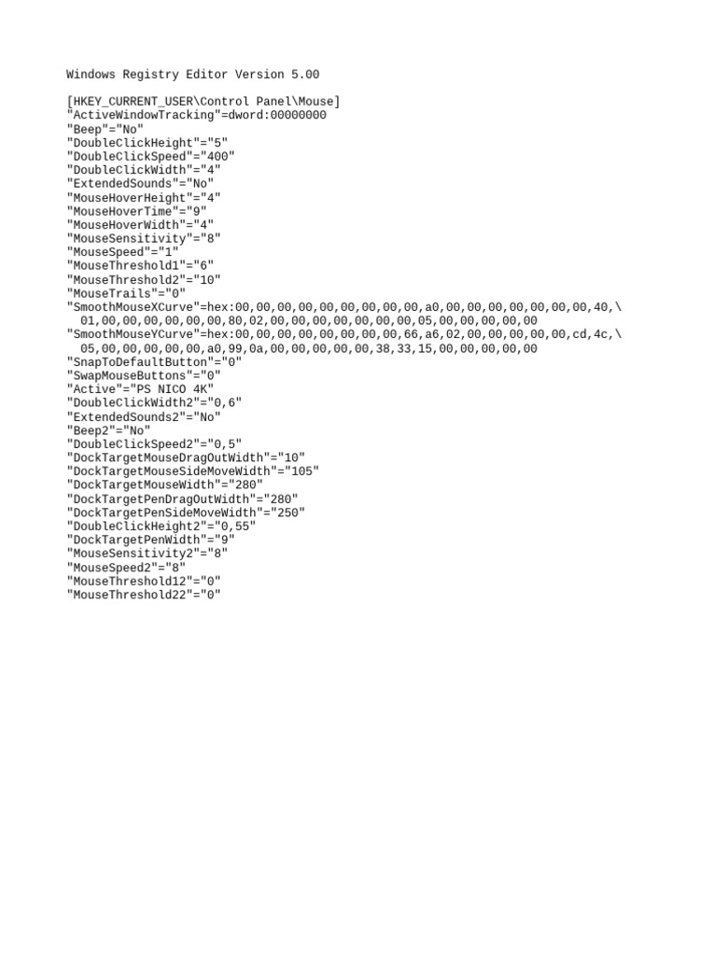Place cursor on the DoubleClickSpeed 400 line
Viewport: 717px width, 956px height.
pyautogui.click(x=150, y=156)
